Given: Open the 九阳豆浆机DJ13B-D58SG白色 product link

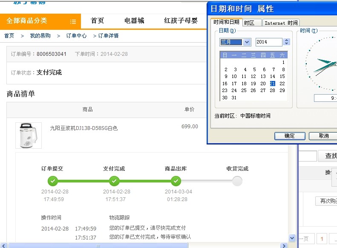Looking at the screenshot, I should pyautogui.click(x=84, y=128).
